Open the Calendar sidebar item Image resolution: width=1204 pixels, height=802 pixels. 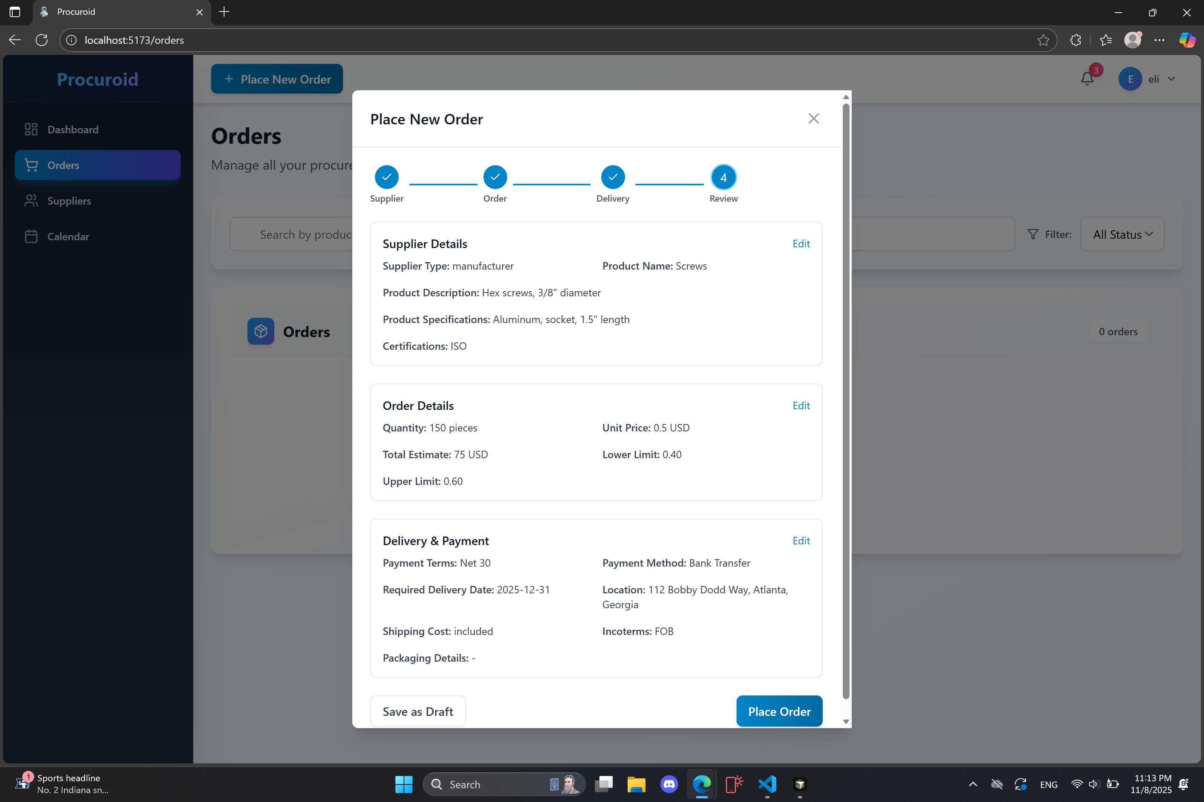coord(68,236)
